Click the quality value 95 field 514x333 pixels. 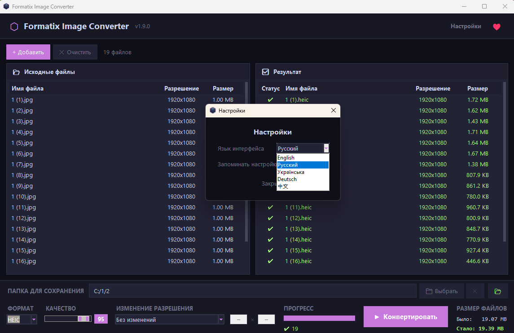click(x=101, y=319)
